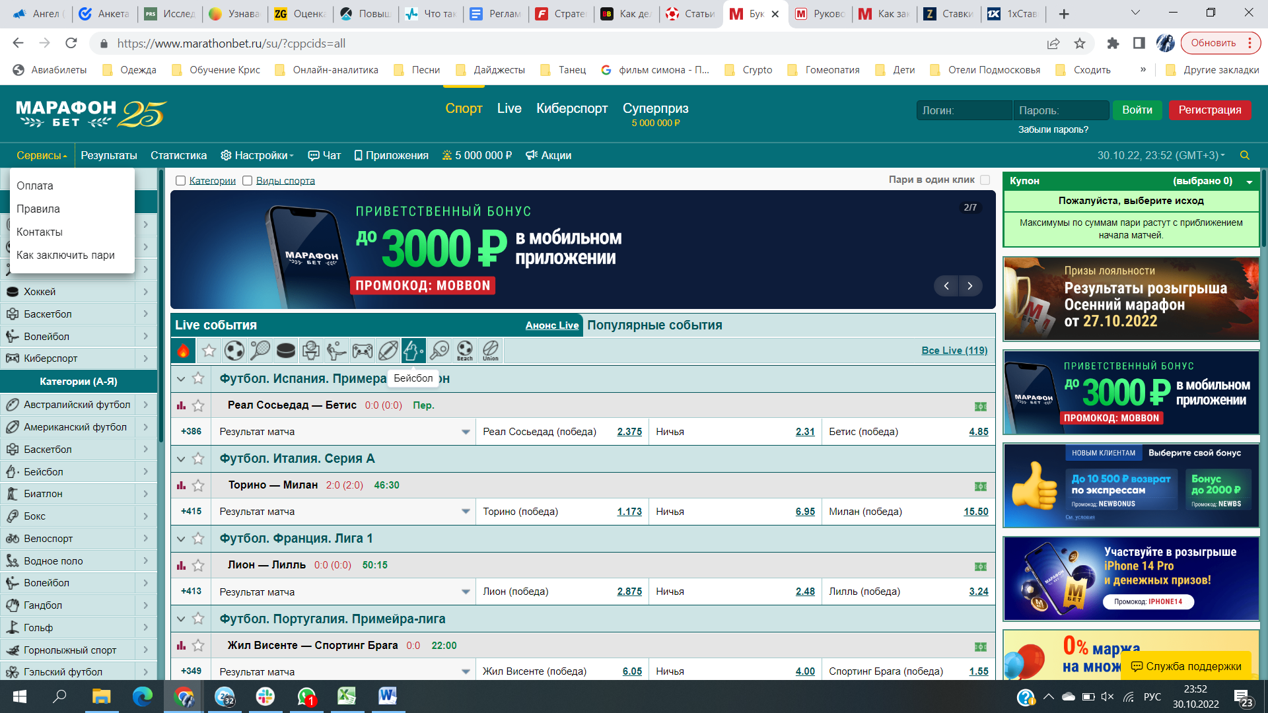Select the hot events flame icon
Image resolution: width=1268 pixels, height=713 pixels.
pos(184,351)
